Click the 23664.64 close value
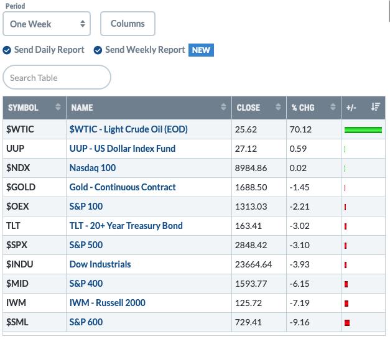Screen dimensions: 390x339 [x=253, y=264]
